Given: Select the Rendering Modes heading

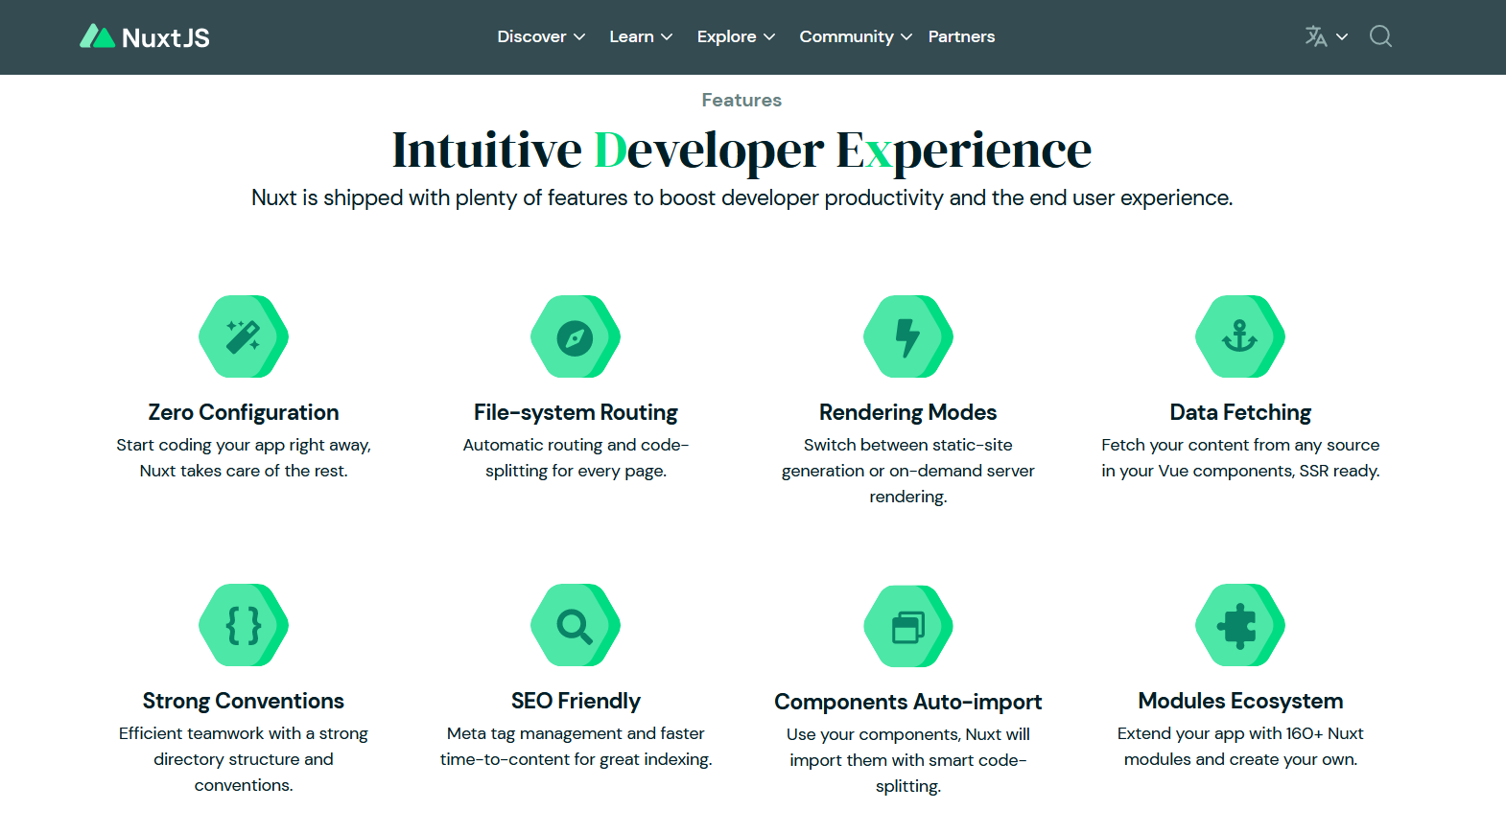Looking at the screenshot, I should coord(908,412).
